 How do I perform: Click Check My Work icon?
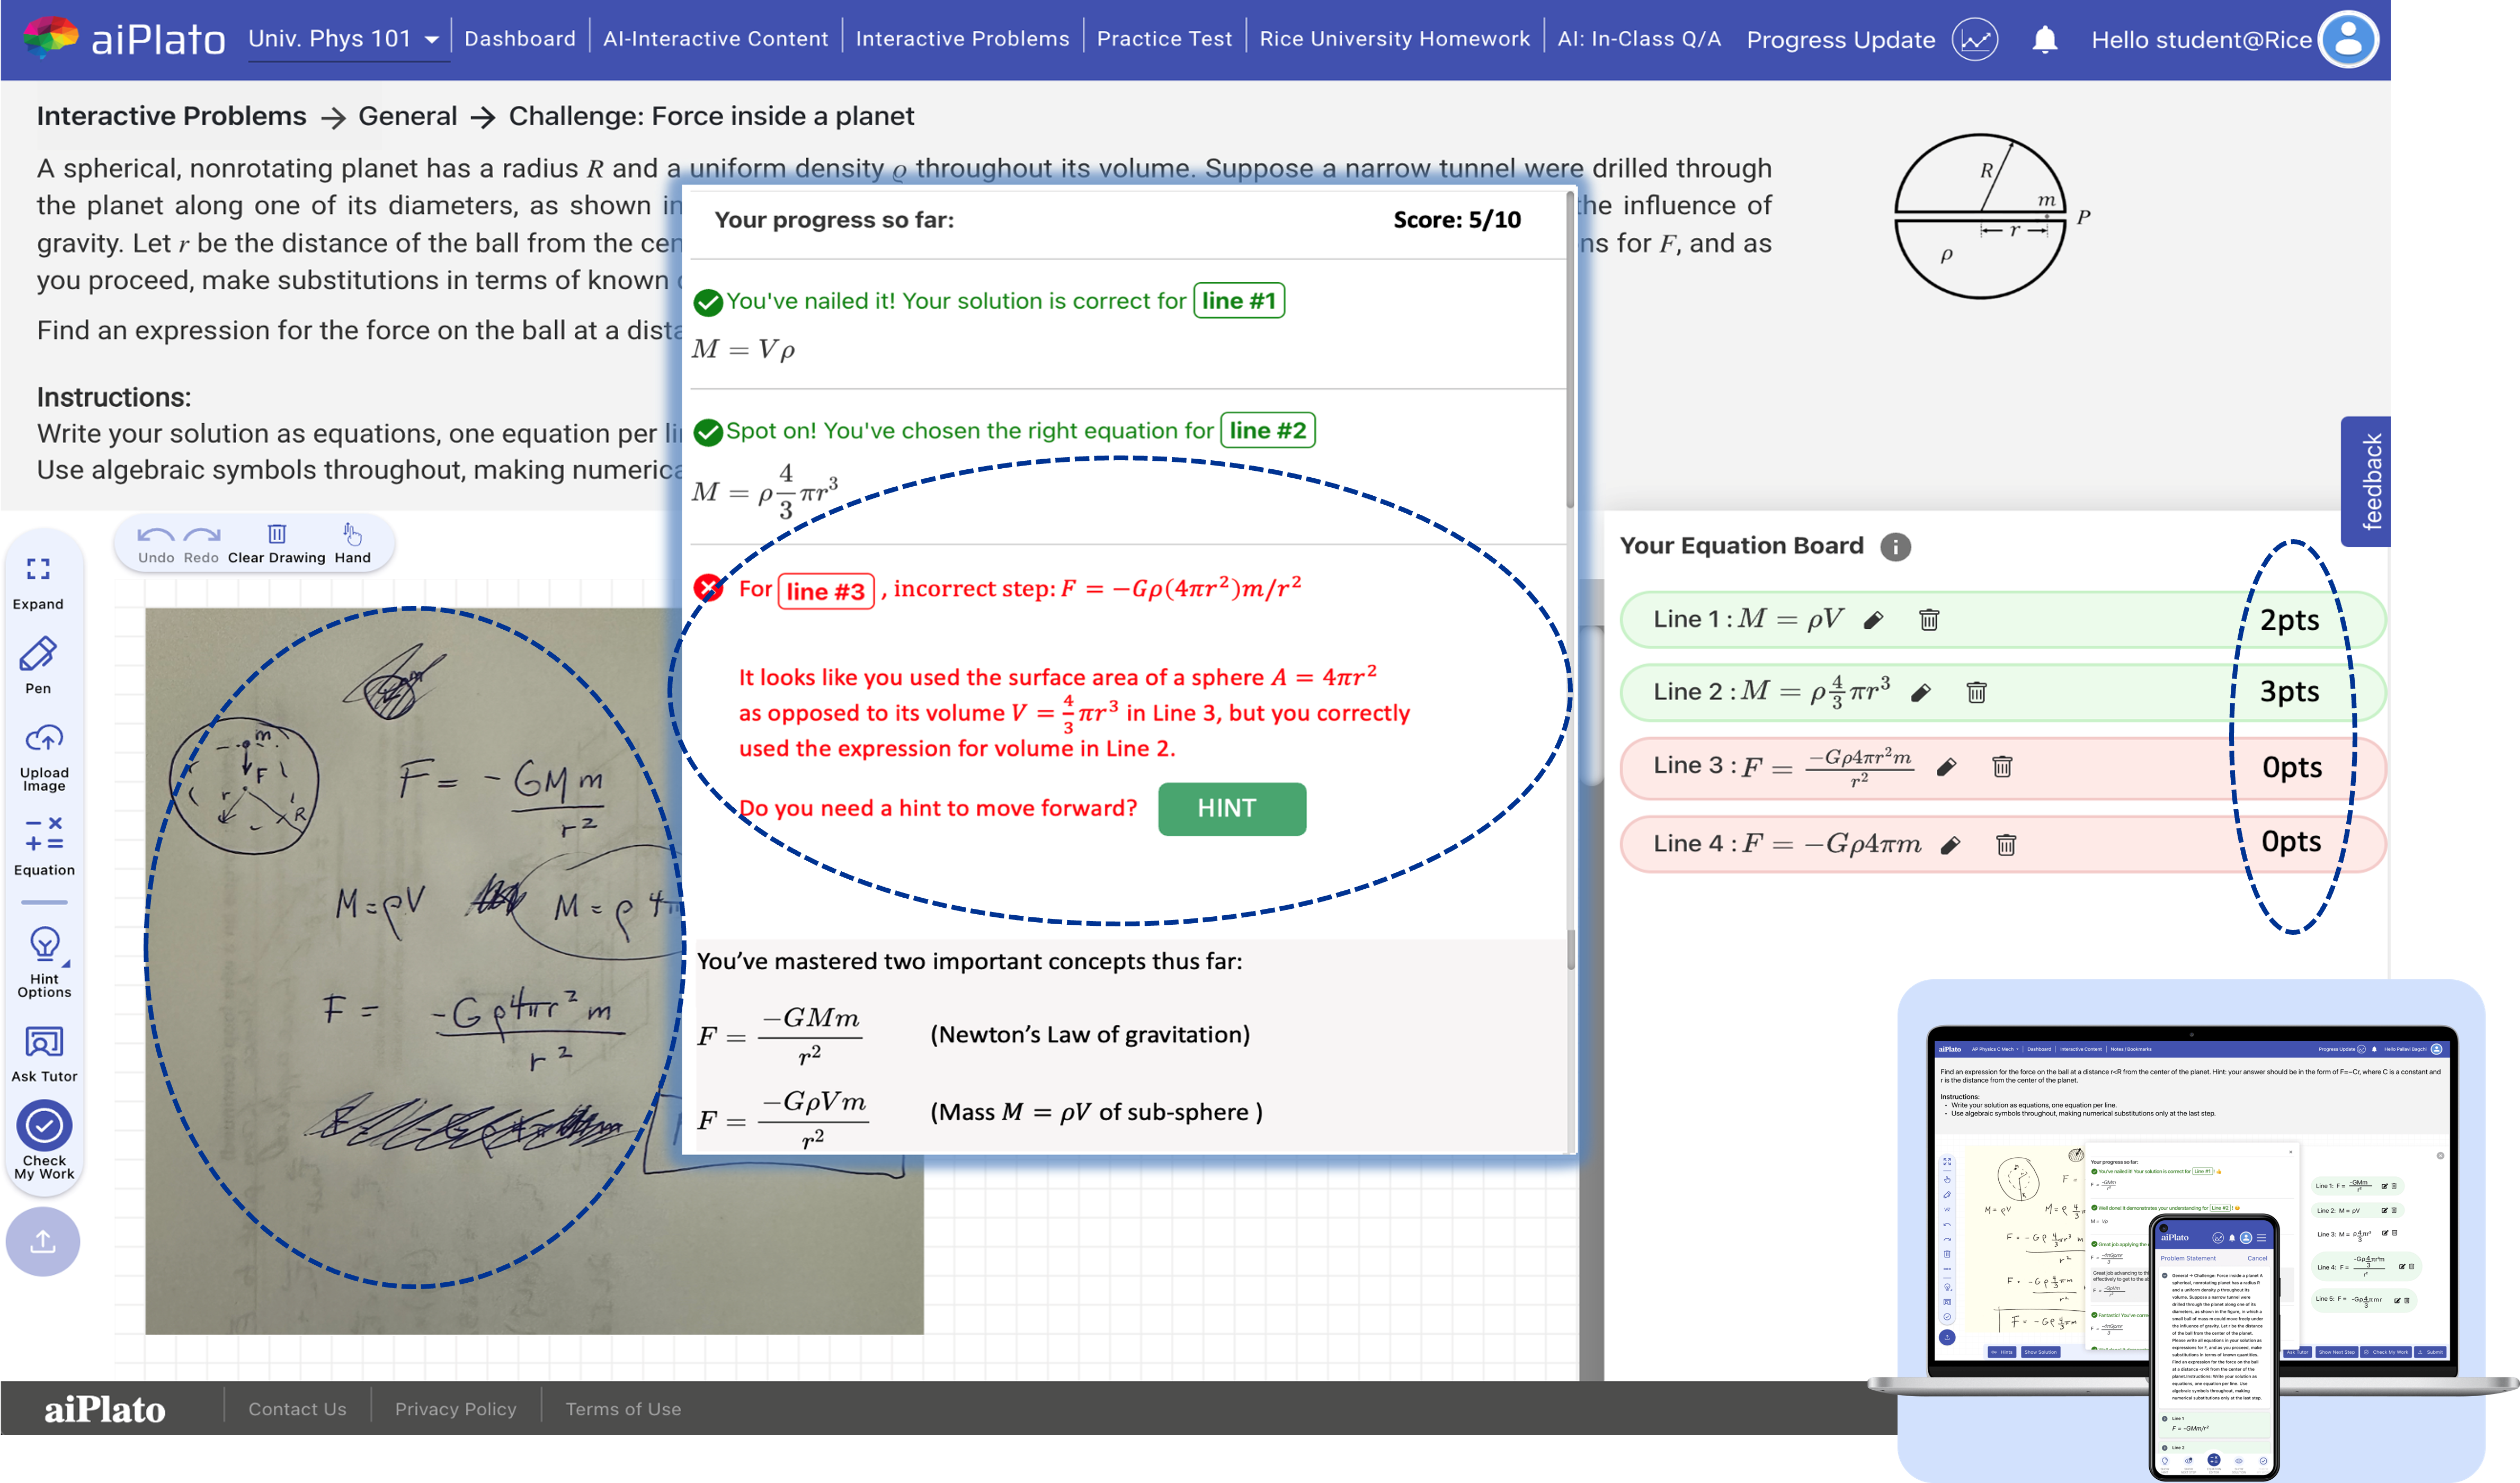44,1126
